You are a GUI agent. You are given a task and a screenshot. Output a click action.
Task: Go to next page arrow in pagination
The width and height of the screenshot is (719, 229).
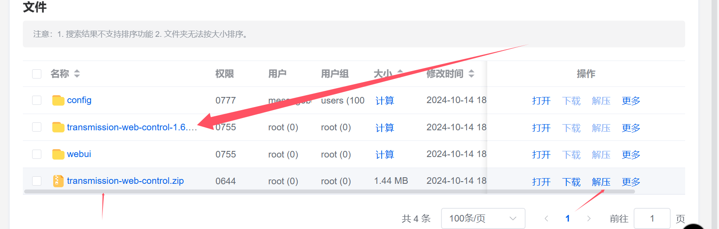coord(589,218)
